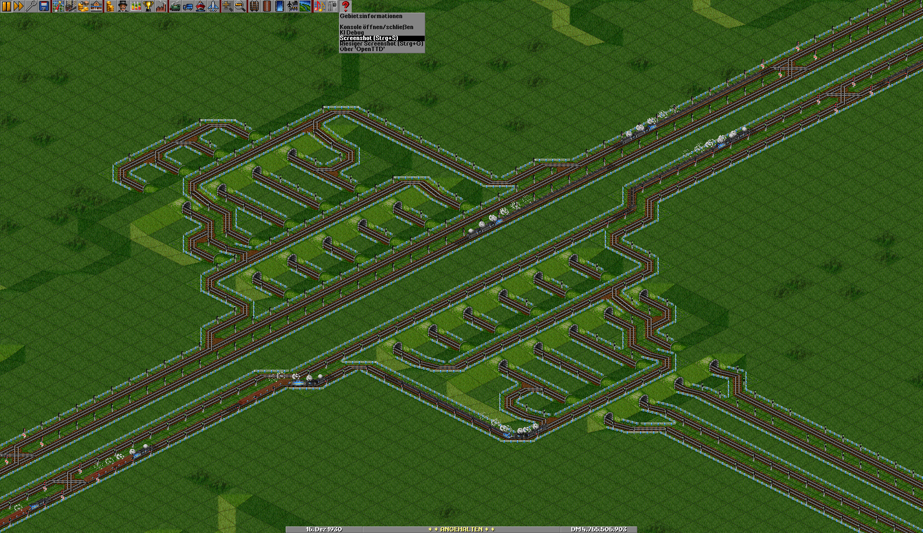Click the zoom out magnifier icon

coord(240,6)
